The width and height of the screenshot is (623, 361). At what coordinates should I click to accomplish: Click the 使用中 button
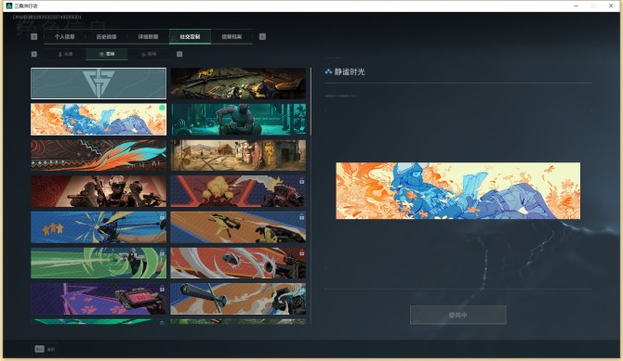click(x=458, y=315)
